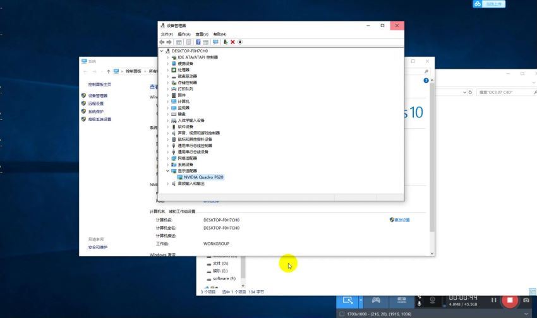Toggle the webcam icon in recorder bar

(x=433, y=300)
